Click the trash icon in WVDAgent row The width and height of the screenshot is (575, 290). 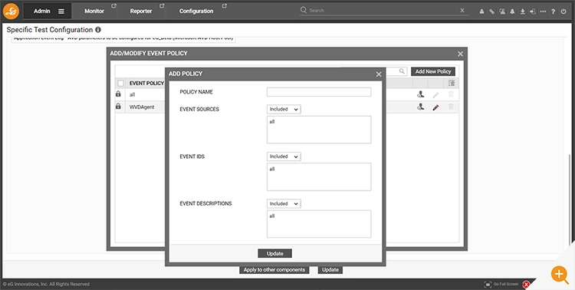click(x=451, y=107)
